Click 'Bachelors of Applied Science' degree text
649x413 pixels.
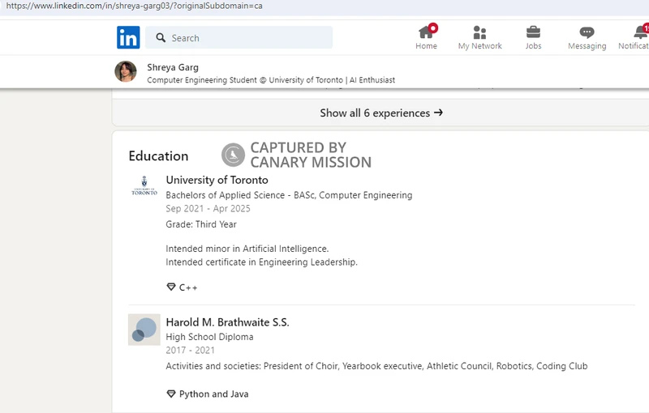tap(226, 195)
